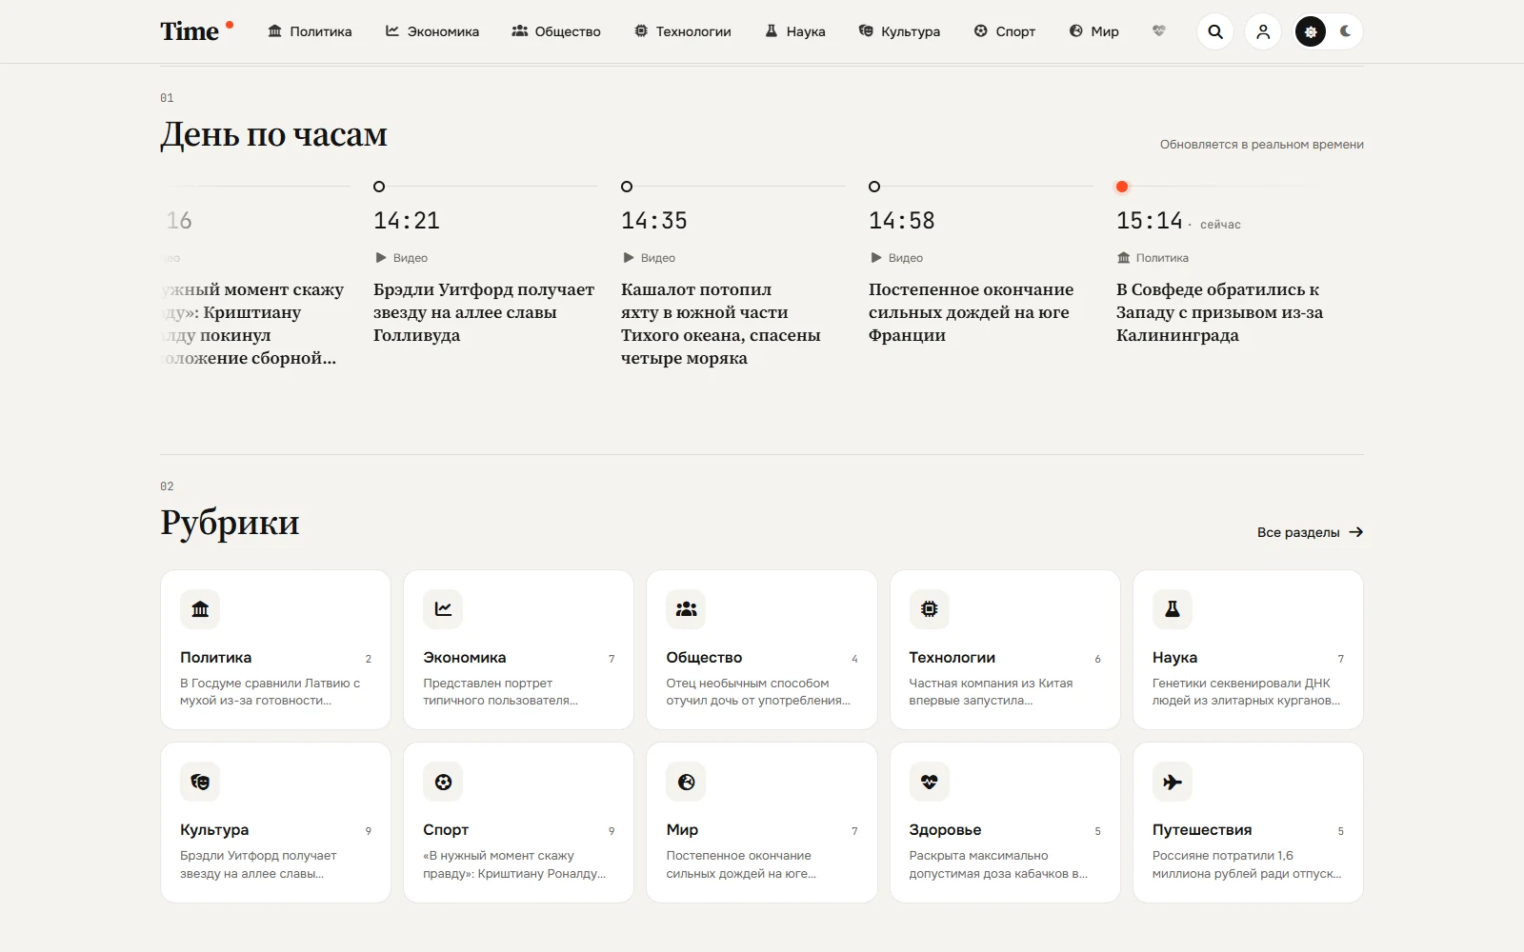This screenshot has width=1524, height=952.
Task: Open Общество menu item in navbar
Action: pyautogui.click(x=556, y=31)
